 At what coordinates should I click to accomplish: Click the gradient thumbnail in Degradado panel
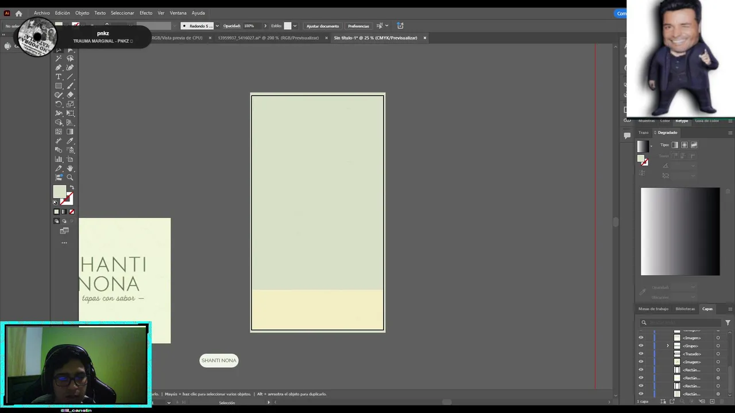pos(643,146)
